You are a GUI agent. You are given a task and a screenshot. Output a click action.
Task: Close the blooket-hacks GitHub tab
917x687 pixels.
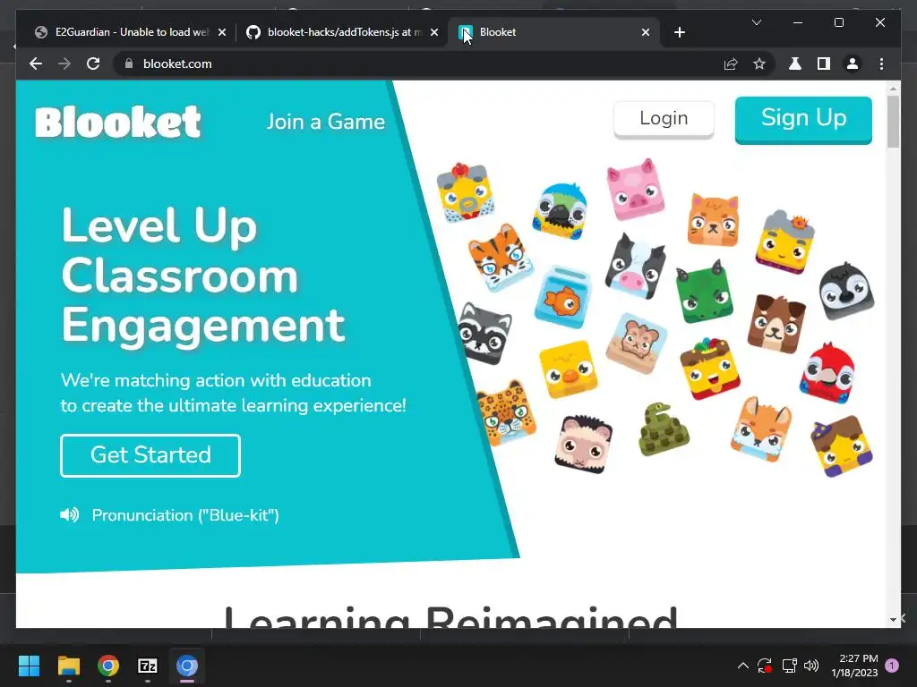(x=434, y=32)
